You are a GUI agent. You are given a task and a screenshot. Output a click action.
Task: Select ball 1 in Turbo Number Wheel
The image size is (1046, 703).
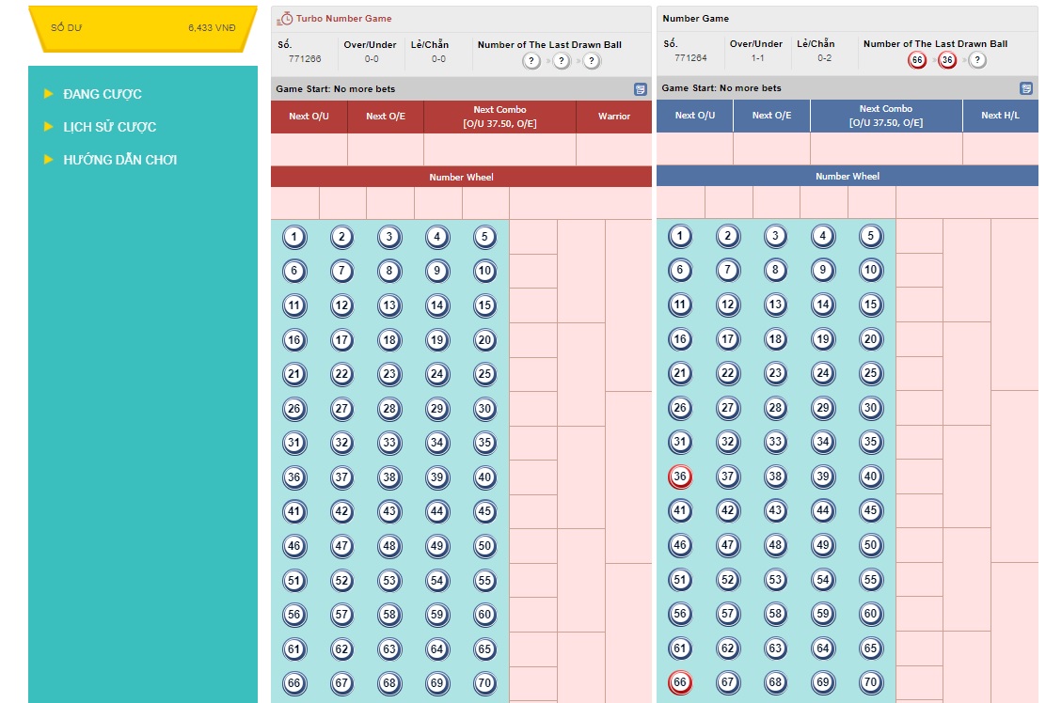point(294,237)
